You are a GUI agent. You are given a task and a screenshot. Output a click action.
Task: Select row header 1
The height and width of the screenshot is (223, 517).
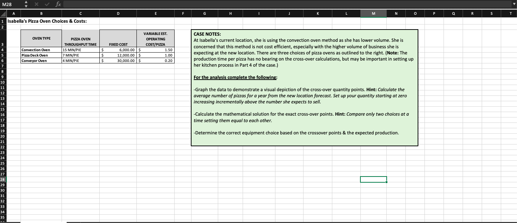click(3, 21)
